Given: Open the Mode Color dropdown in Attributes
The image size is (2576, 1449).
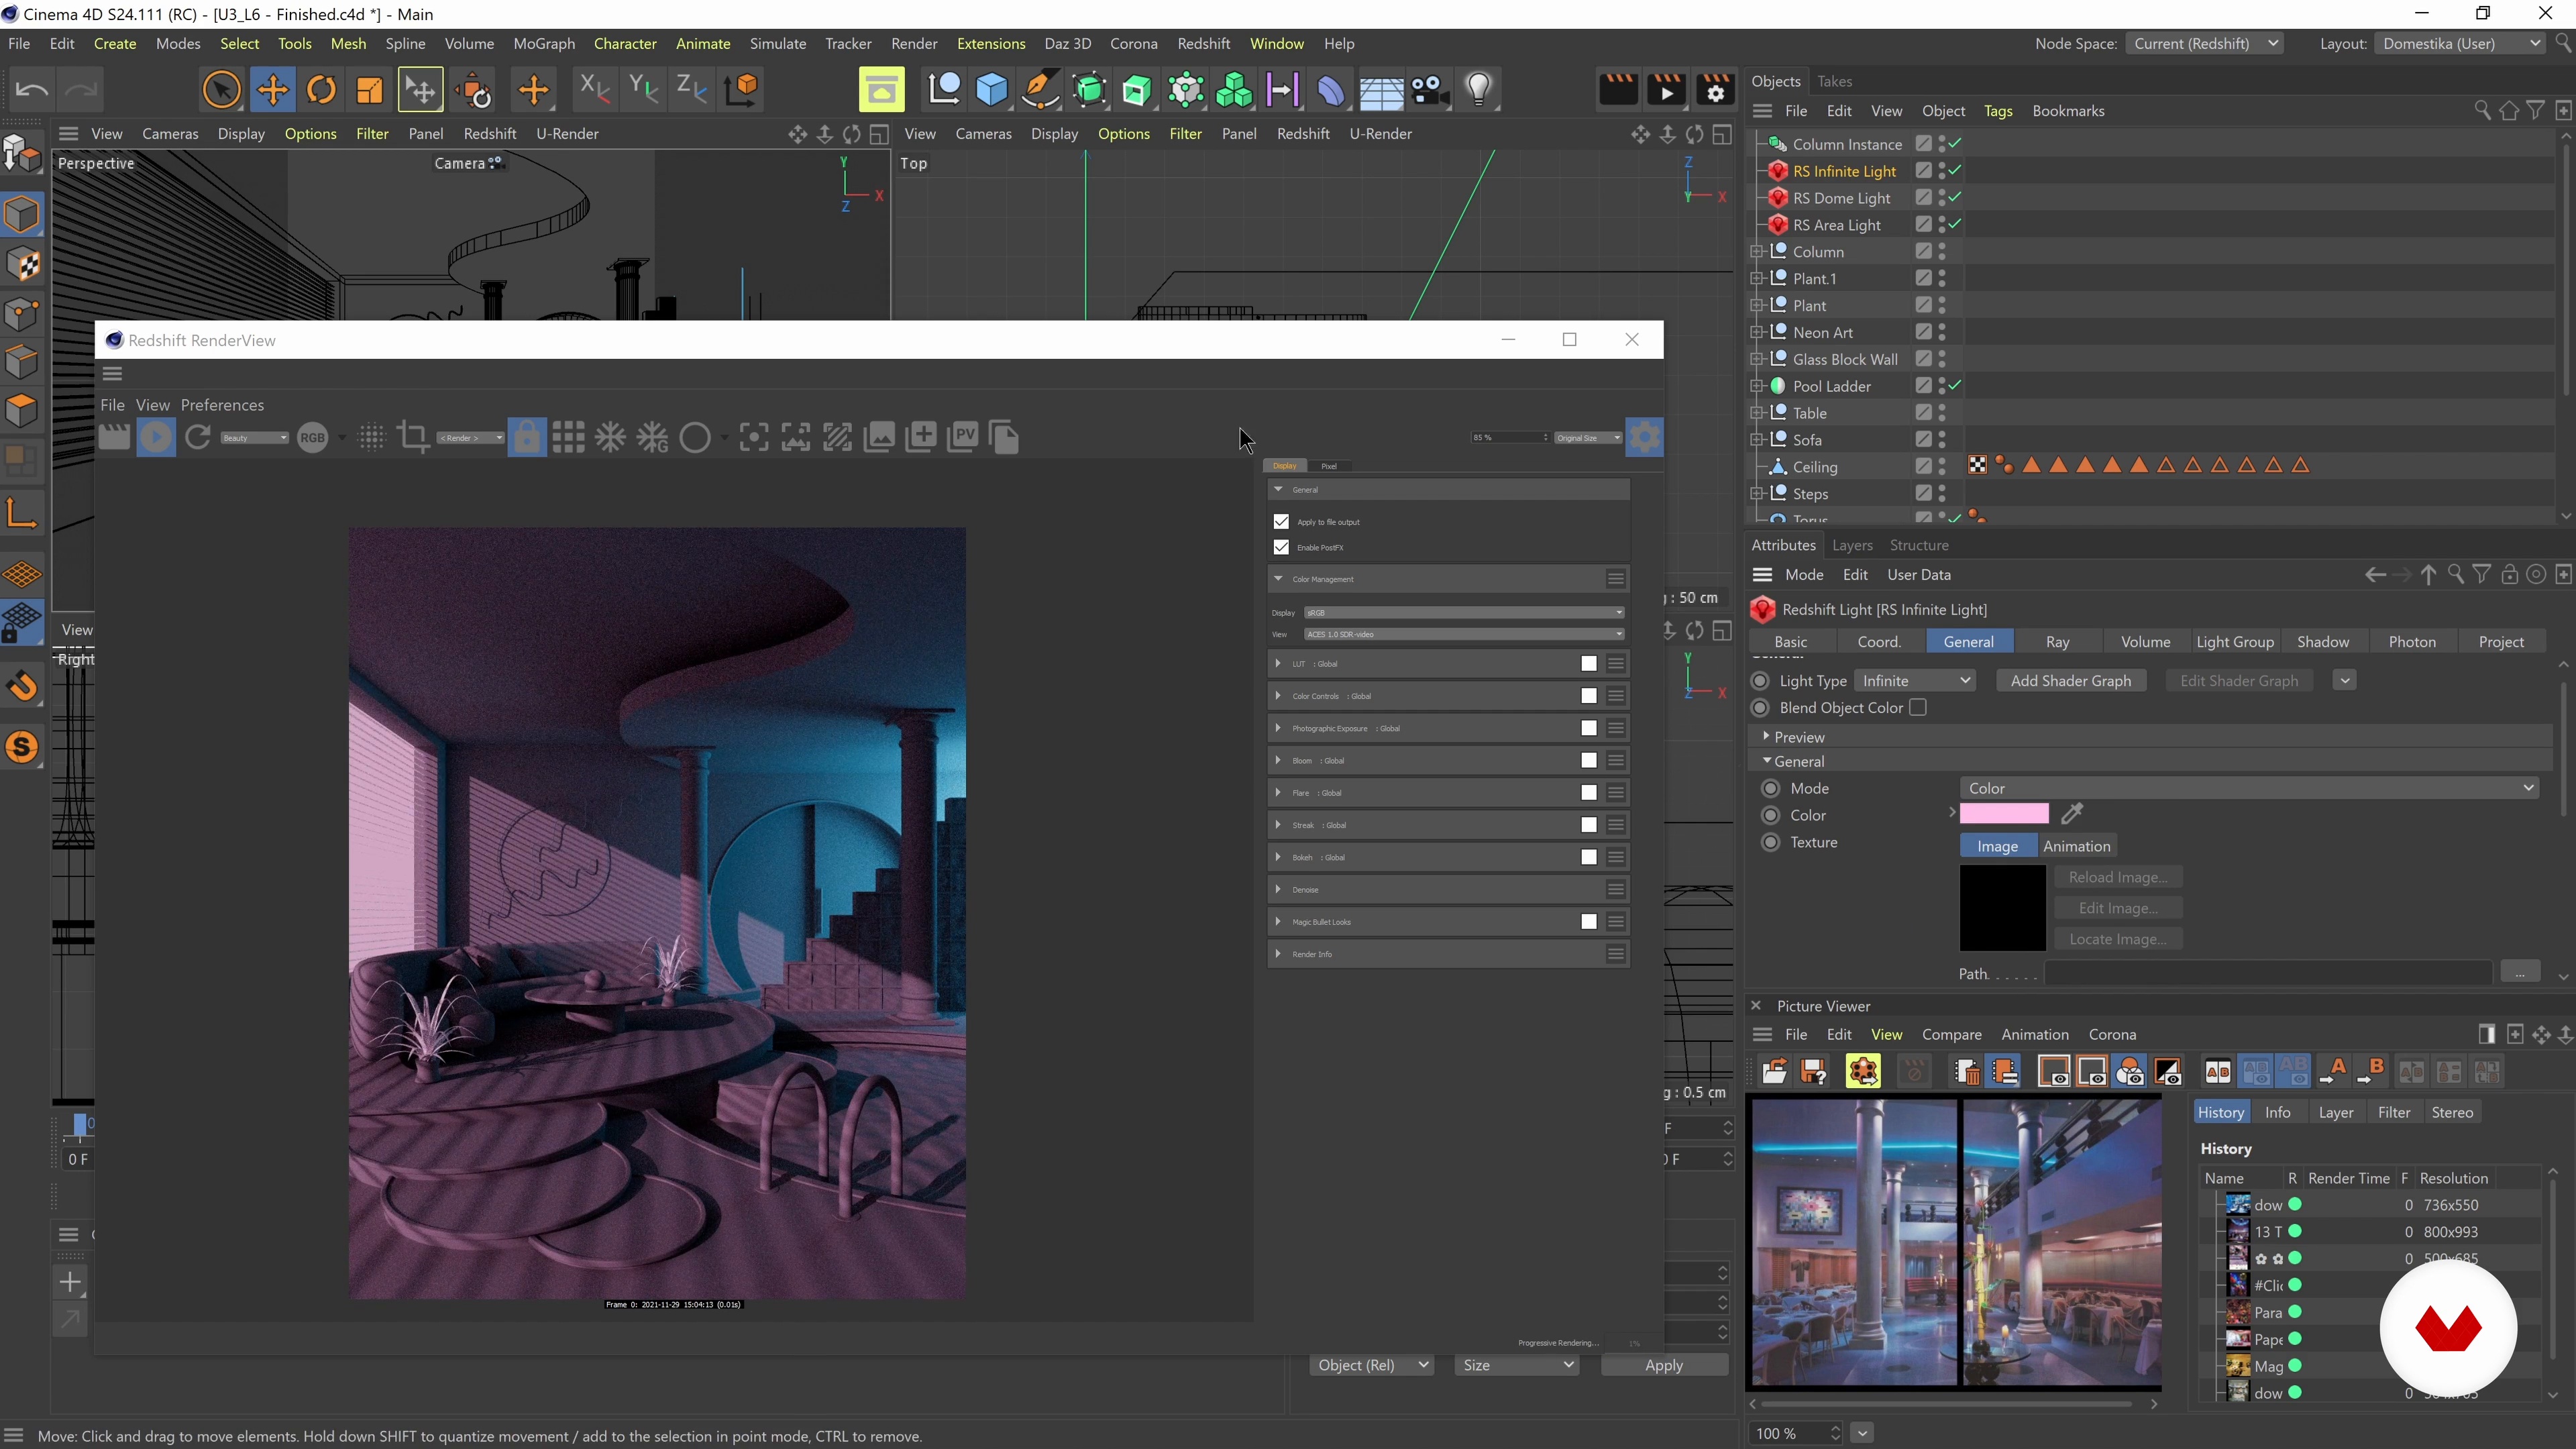Looking at the screenshot, I should tap(2248, 788).
